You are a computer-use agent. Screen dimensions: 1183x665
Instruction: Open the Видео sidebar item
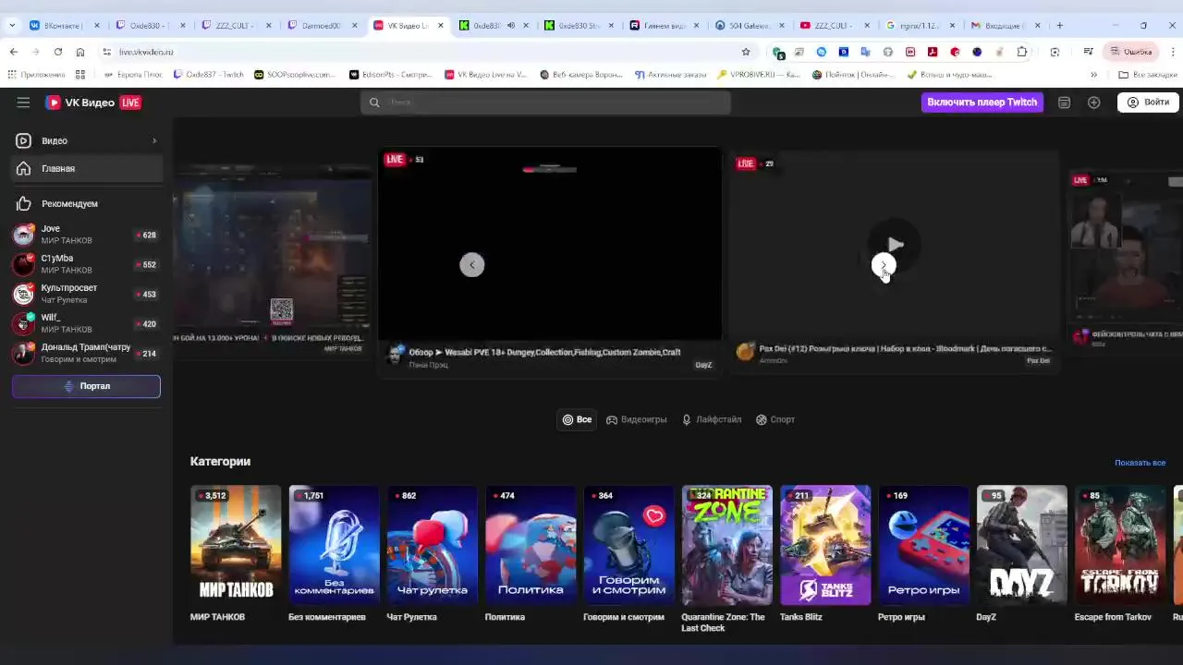[86, 140]
